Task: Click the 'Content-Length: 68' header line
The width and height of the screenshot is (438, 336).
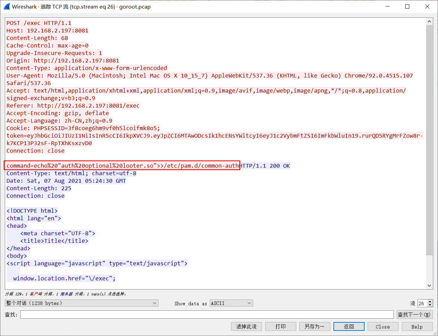Action: pyautogui.click(x=37, y=38)
